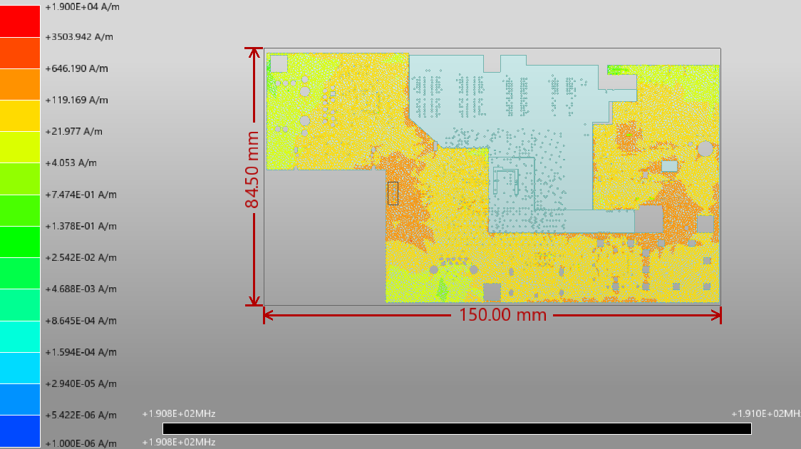Screen dimensions: 801x449
Task: Click the +3503.942 A/m legend value
Action: tap(79, 37)
